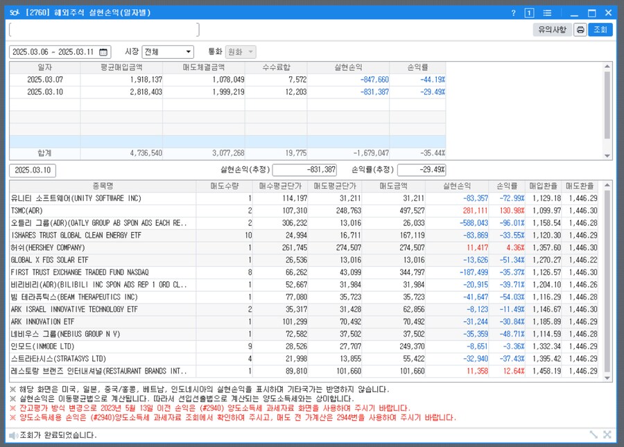Select the BEAM THERAPEUTICS INC row
624x447 pixels.
click(x=304, y=297)
